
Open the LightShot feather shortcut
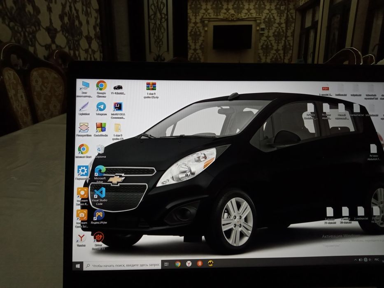click(x=84, y=109)
